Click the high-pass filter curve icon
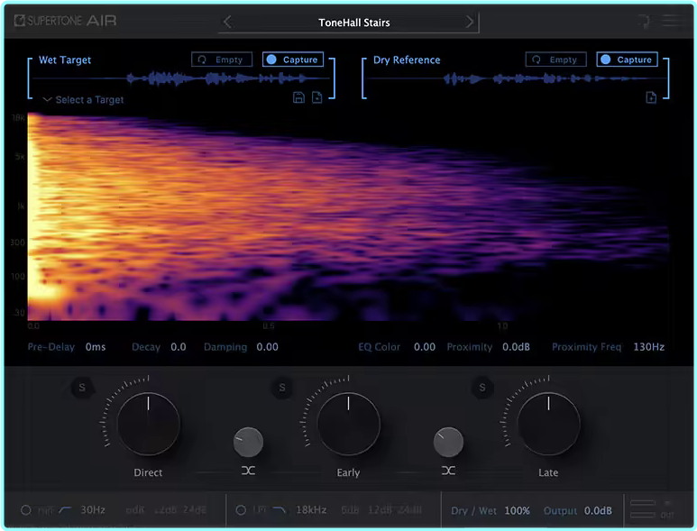This screenshot has width=697, height=531. 65,509
